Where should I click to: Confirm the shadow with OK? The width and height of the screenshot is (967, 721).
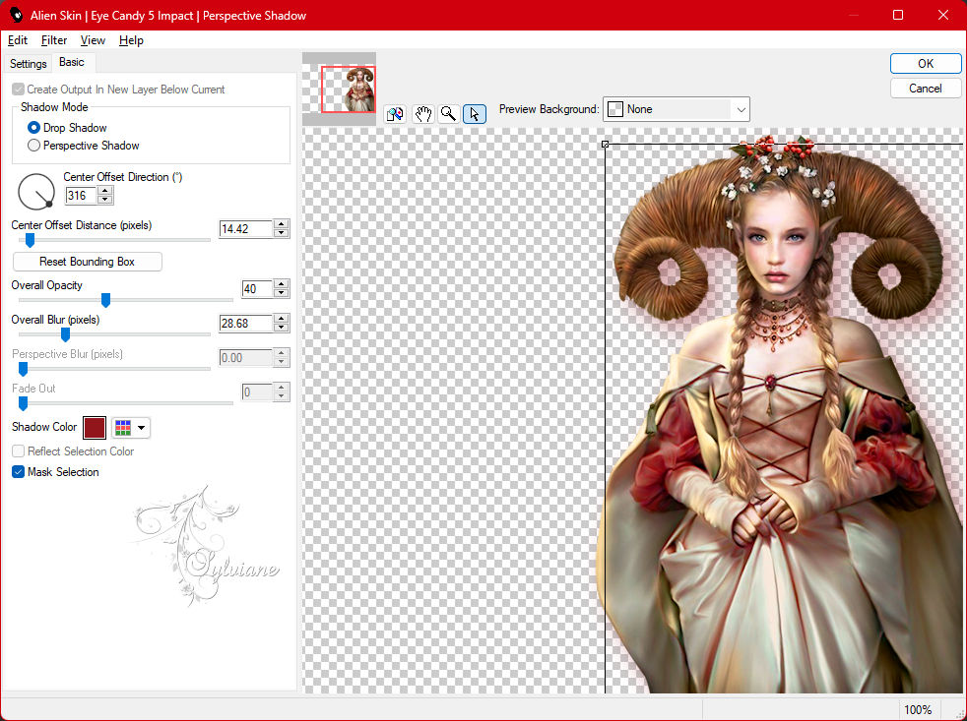925,64
